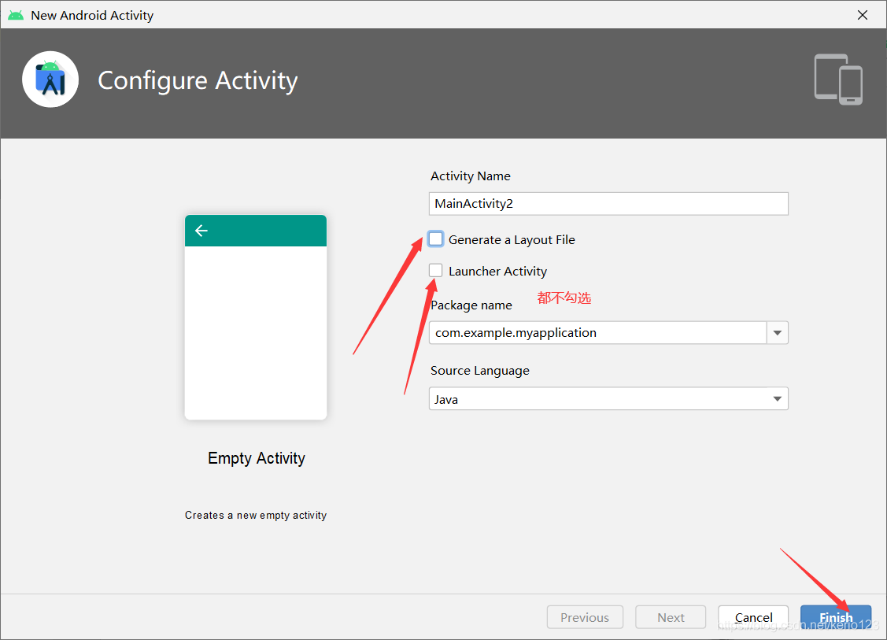Screen dimensions: 887x640
Task: Click the phone and tablet device icon
Action: click(838, 80)
